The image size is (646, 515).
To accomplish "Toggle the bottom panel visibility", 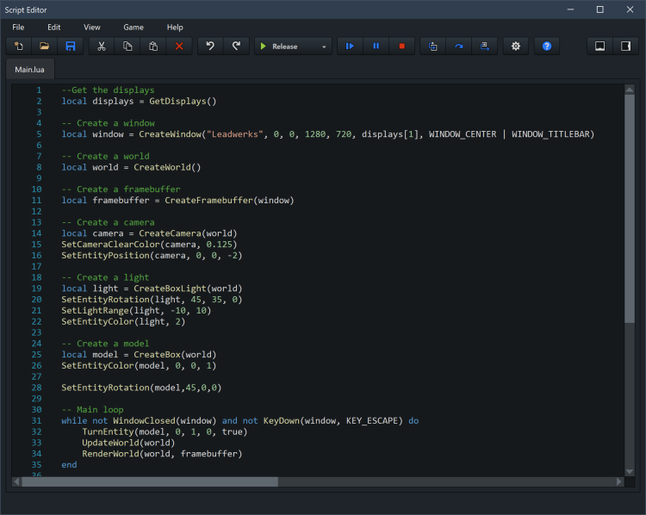I will (599, 47).
